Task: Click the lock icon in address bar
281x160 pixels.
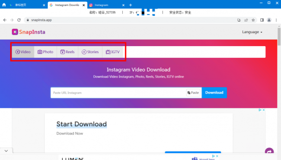Action: 28,20
